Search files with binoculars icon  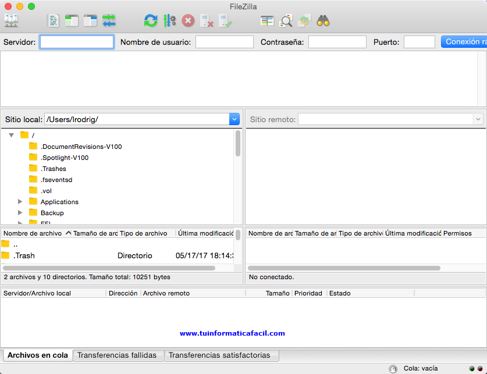(323, 21)
